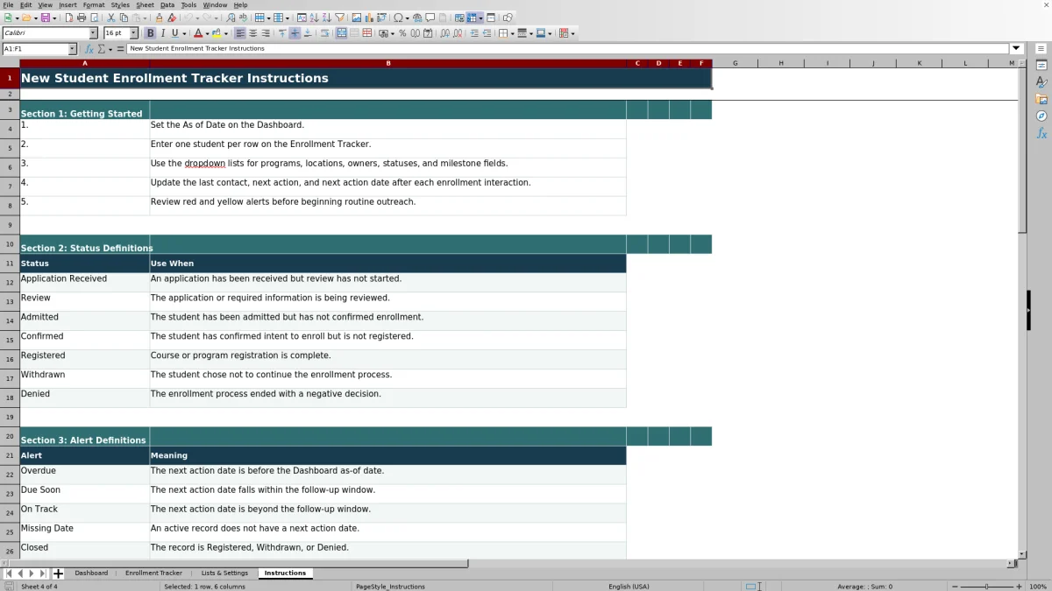Toggle Underline formatting button
1052x591 pixels.
175,33
